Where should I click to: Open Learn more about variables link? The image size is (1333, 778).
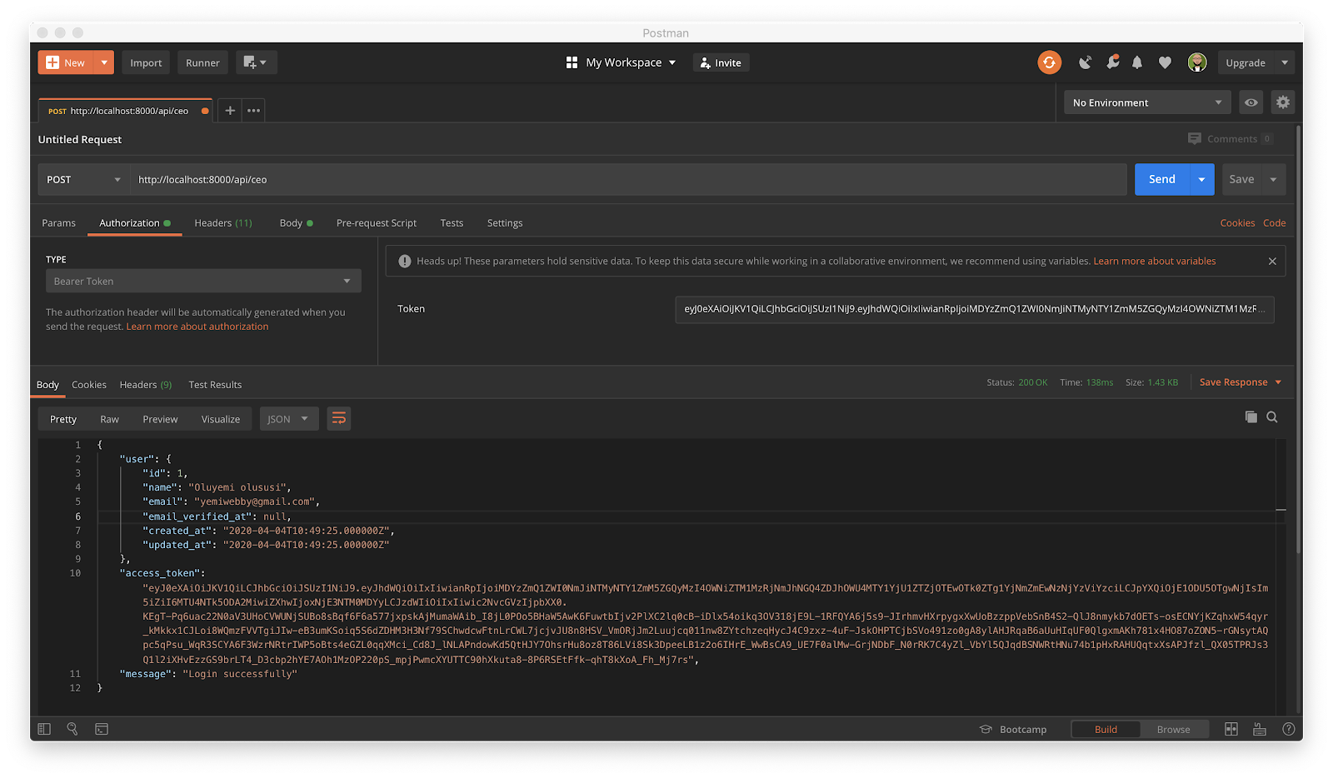coord(1155,262)
